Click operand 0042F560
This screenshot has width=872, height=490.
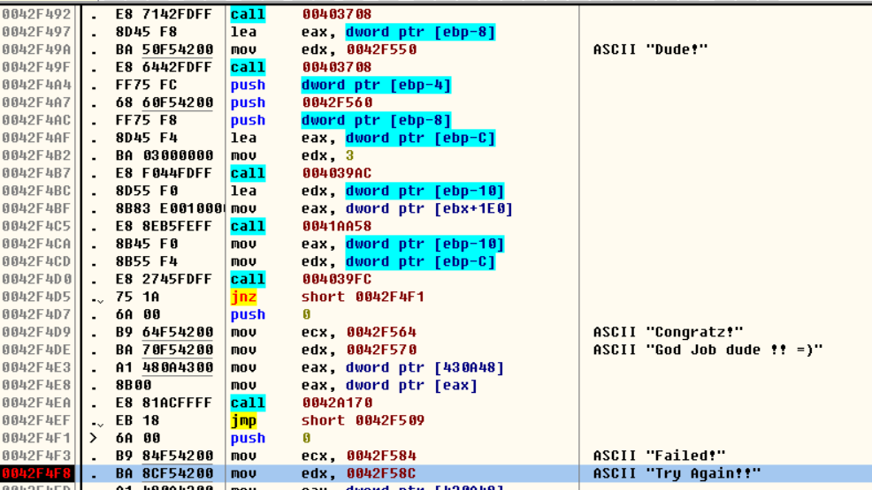click(337, 102)
